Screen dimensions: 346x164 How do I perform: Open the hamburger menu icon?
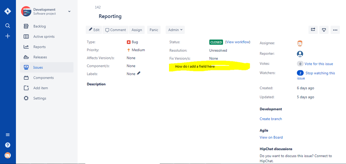[x=8, y=135]
